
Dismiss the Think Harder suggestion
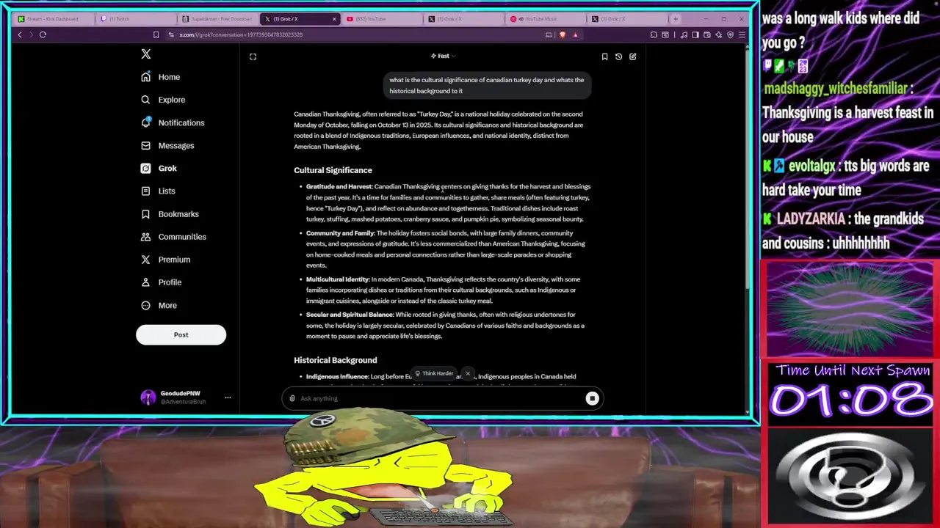tap(467, 373)
